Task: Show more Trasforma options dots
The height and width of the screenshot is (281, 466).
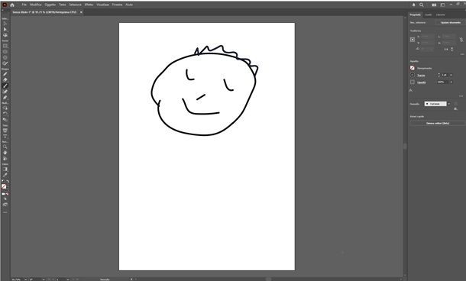Action: (462, 54)
